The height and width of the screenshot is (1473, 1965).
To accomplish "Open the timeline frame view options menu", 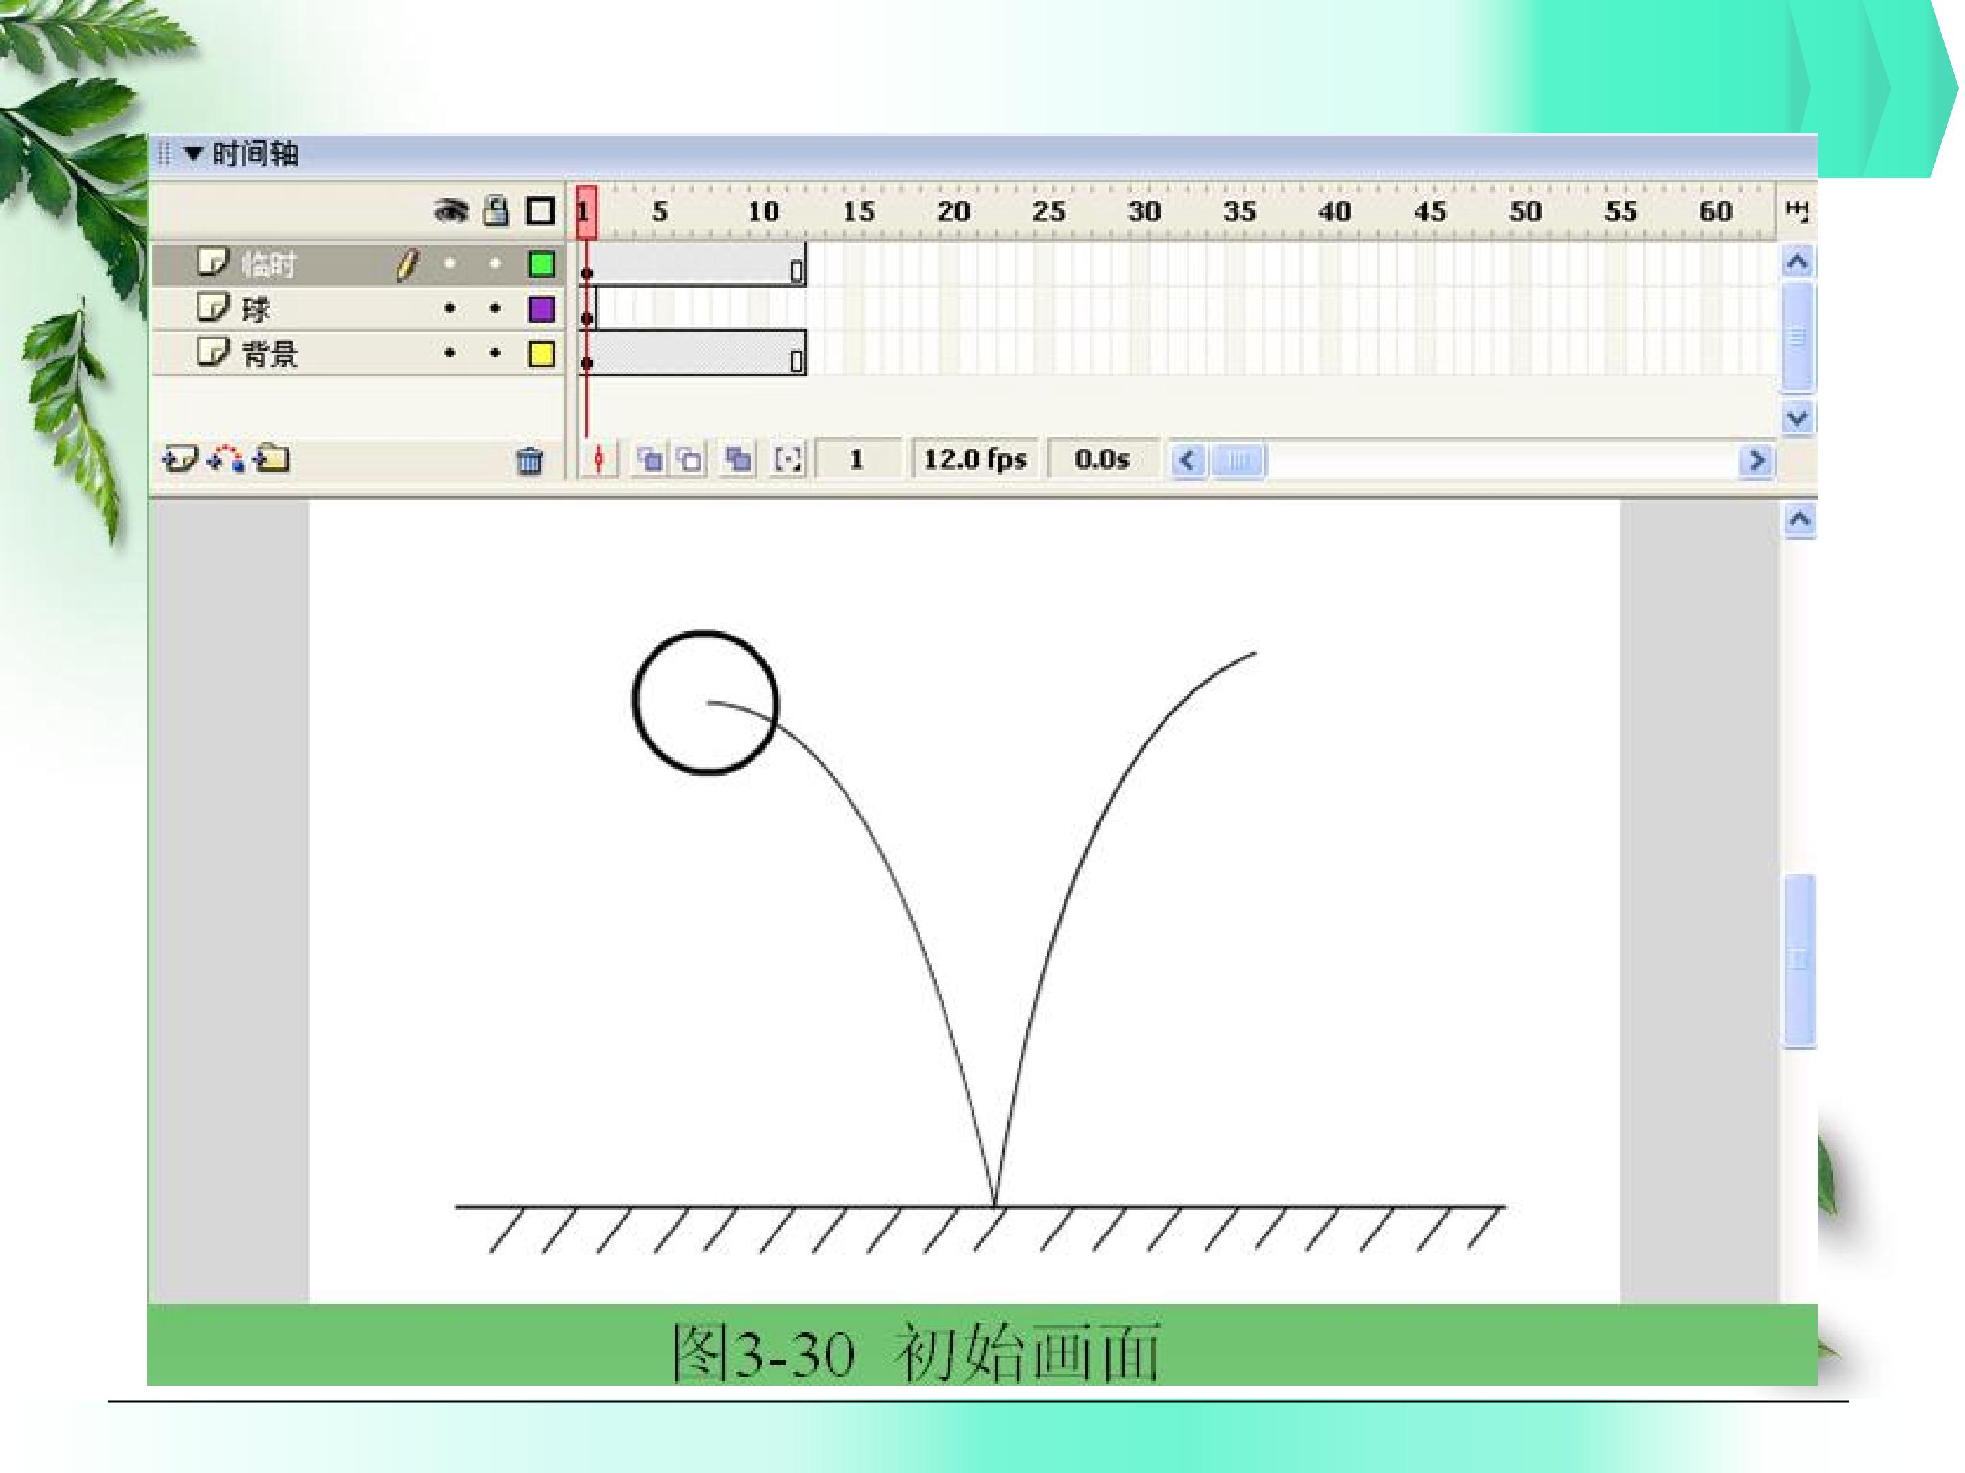I will [x=1797, y=211].
